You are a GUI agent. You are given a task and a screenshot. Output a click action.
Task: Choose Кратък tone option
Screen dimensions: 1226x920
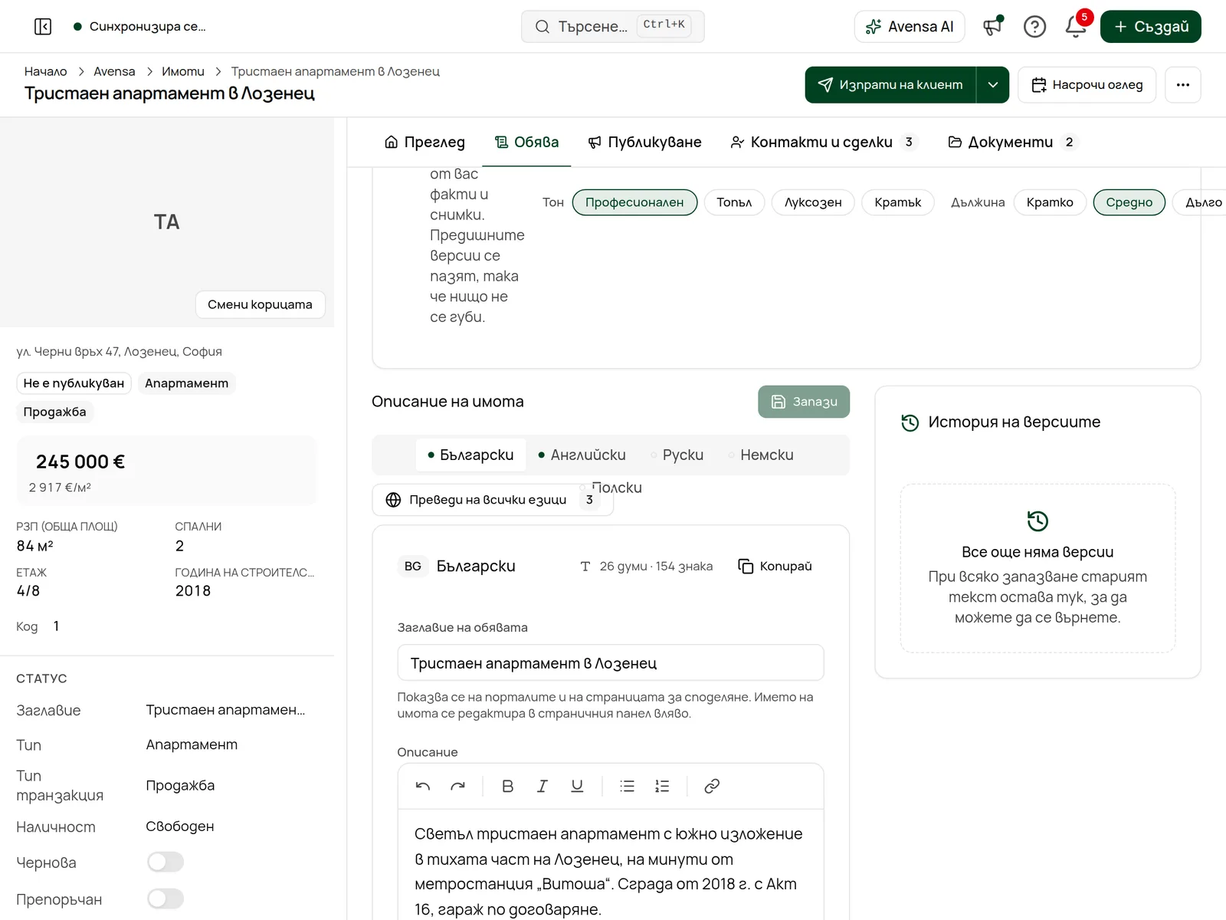(x=898, y=202)
